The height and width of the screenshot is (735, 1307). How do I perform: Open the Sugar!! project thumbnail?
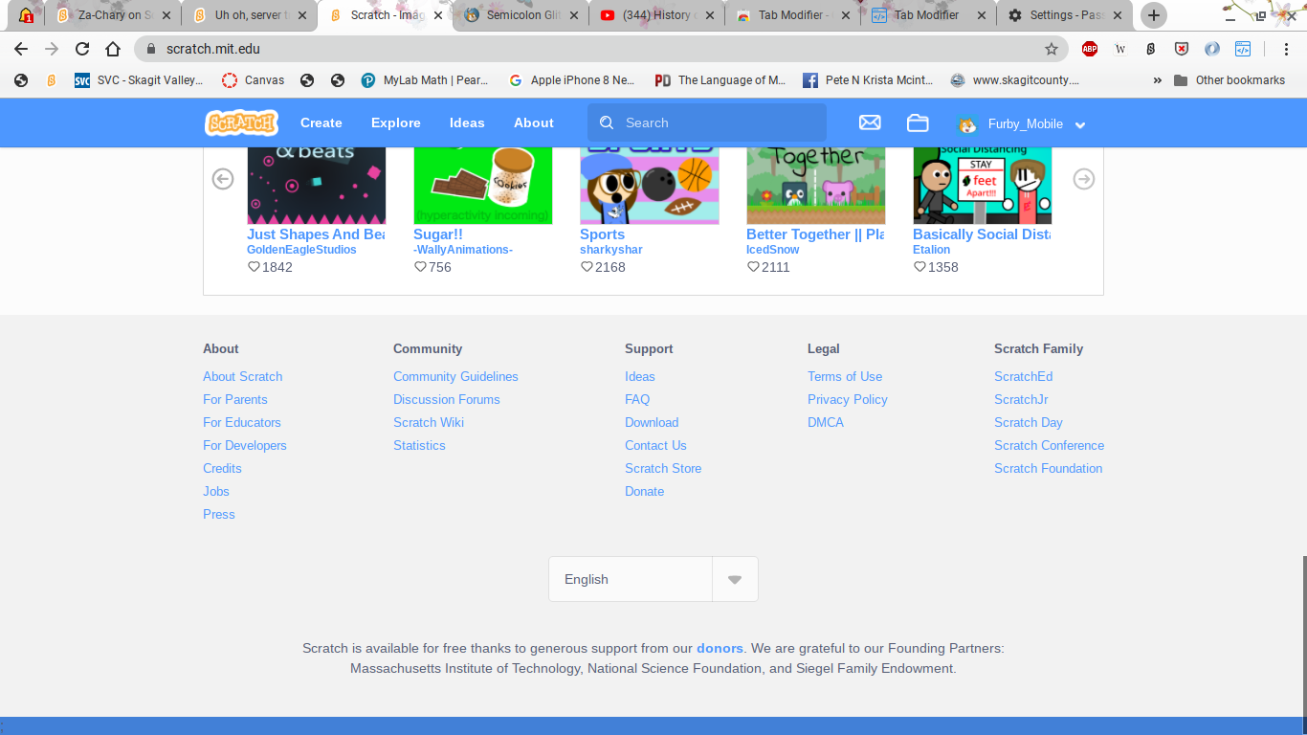pyautogui.click(x=483, y=186)
